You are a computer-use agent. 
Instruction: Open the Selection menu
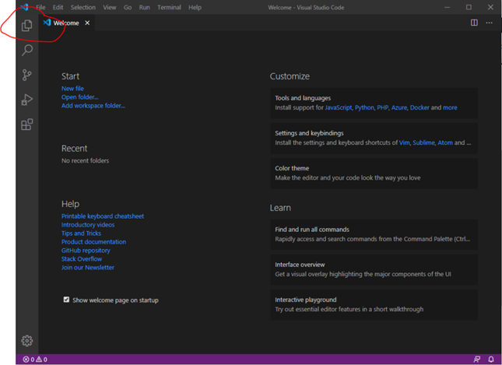pyautogui.click(x=83, y=7)
